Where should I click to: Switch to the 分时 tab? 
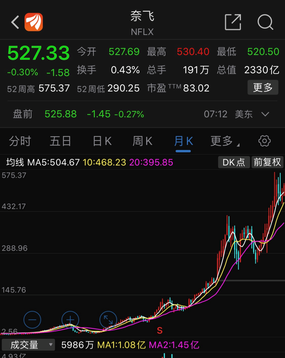coord(20,141)
